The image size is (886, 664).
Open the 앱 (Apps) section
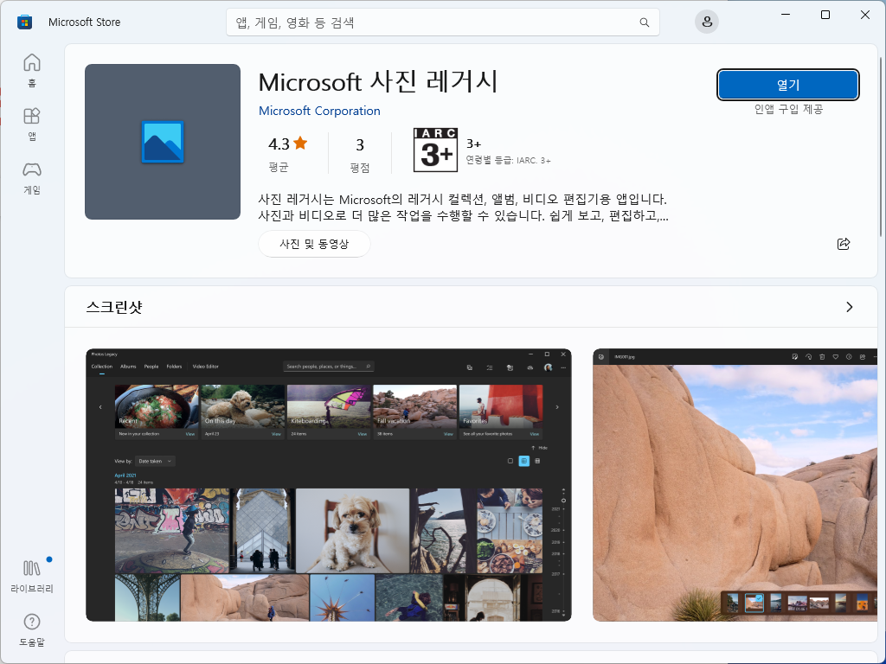tap(32, 124)
